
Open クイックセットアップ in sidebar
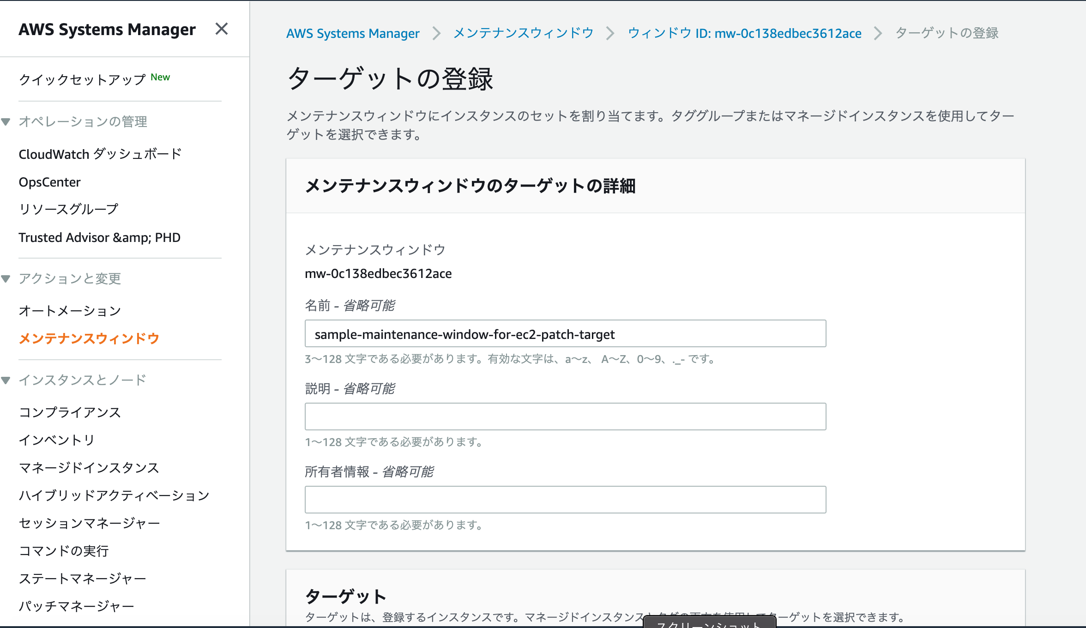(x=82, y=79)
